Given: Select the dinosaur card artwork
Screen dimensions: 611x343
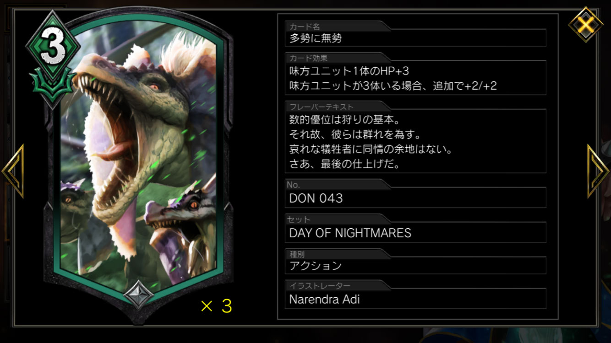Looking at the screenshot, I should 138,158.
